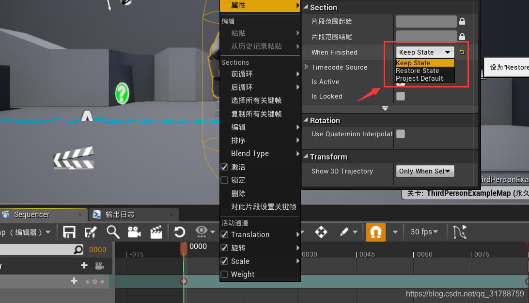Select the pencil edit tool icon
The width and height of the screenshot is (529, 303).
344,232
